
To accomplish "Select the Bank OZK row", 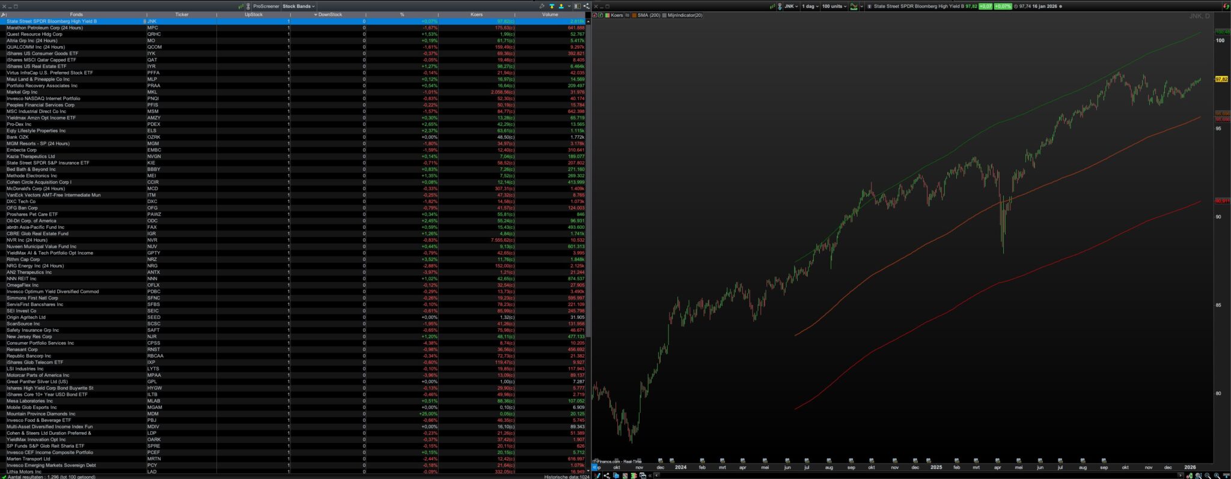I will 293,137.
